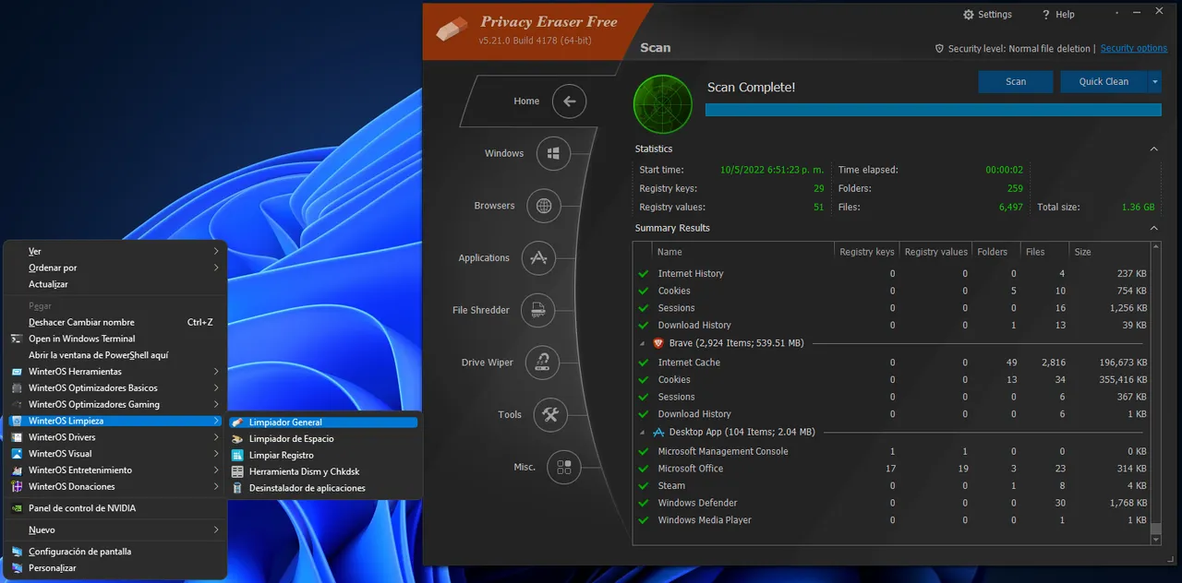Screen dimensions: 1182x583
Task: Open the Tools wrench icon
Action: 550,415
